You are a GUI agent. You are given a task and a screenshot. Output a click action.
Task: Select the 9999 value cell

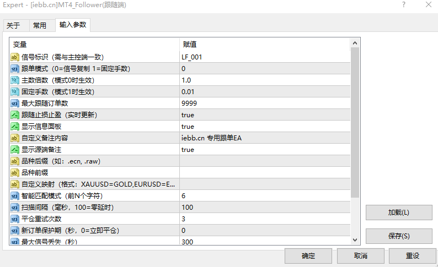[x=265, y=103]
